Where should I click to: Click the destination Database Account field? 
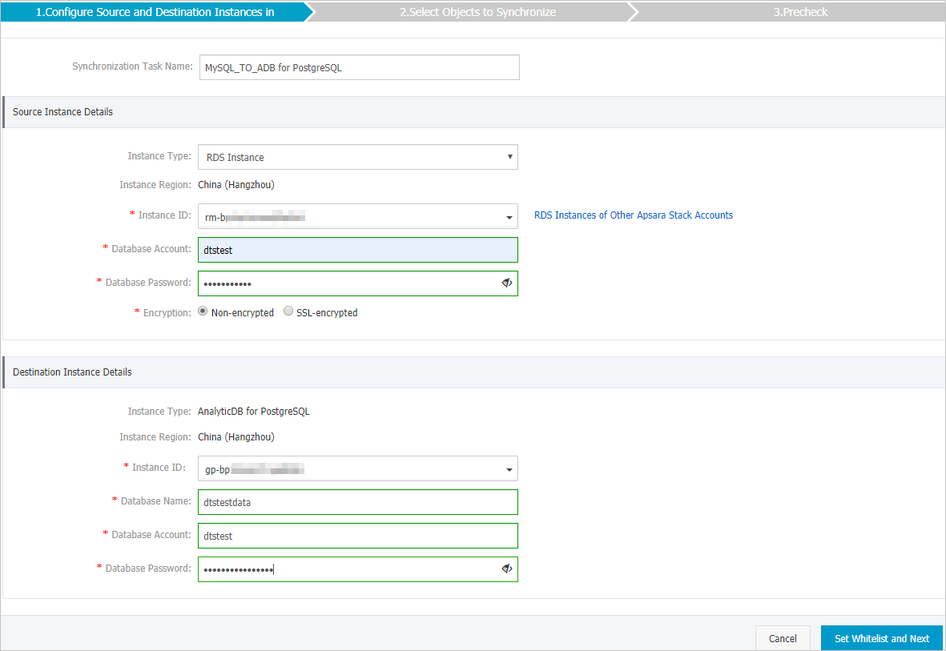click(357, 535)
